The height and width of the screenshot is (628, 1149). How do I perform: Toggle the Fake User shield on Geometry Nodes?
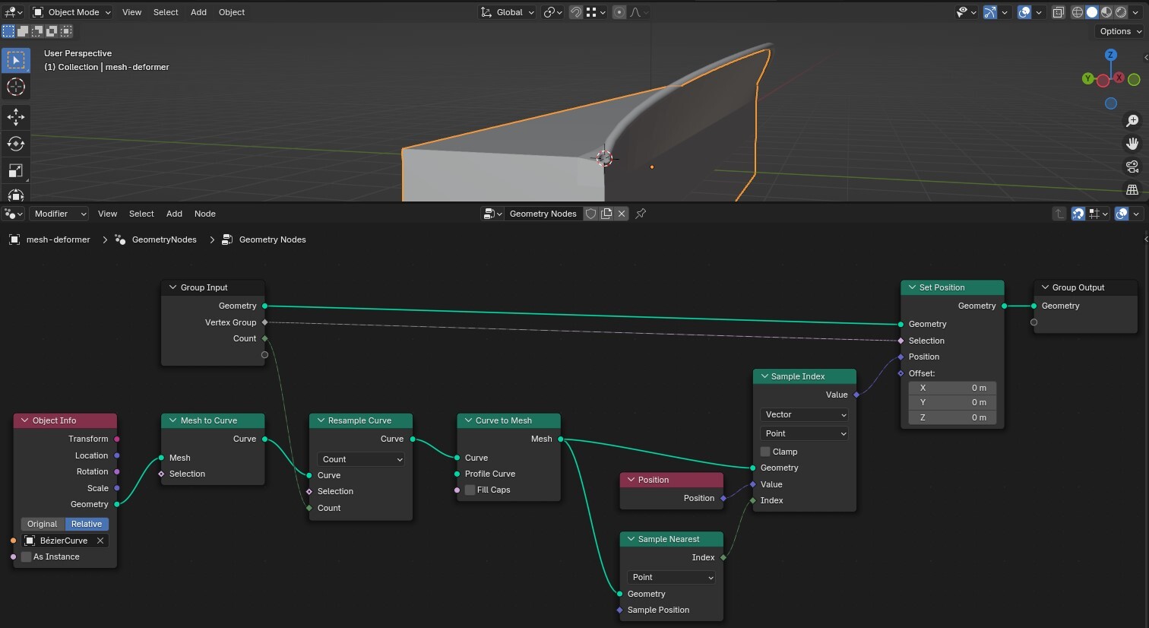590,214
